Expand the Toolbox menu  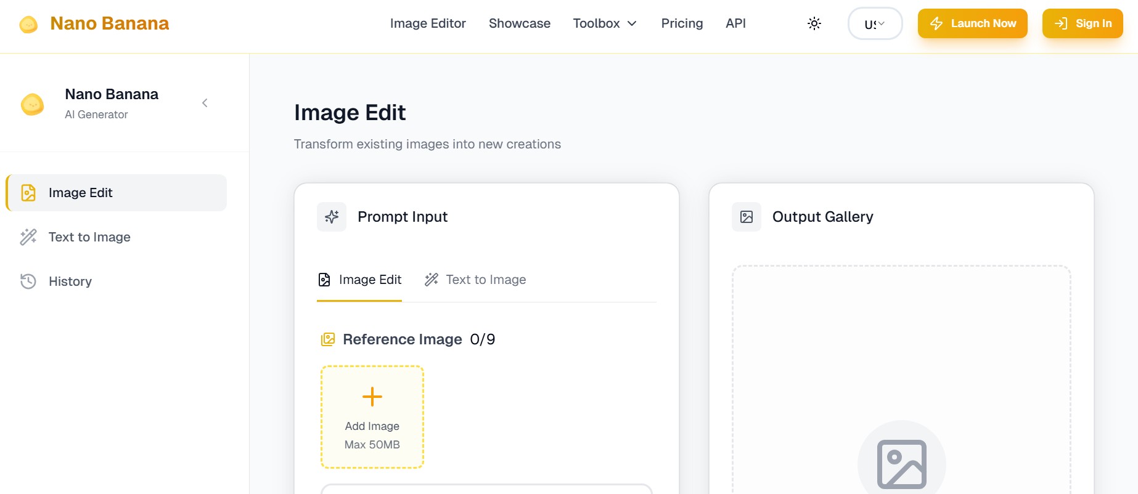[604, 23]
